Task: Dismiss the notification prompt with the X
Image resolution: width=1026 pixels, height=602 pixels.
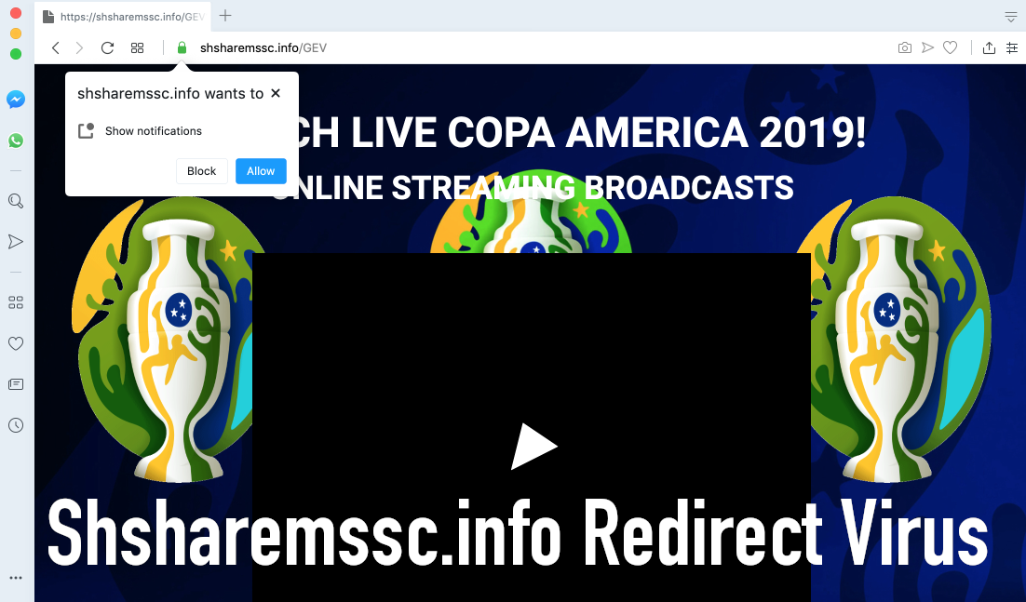Action: point(276,93)
